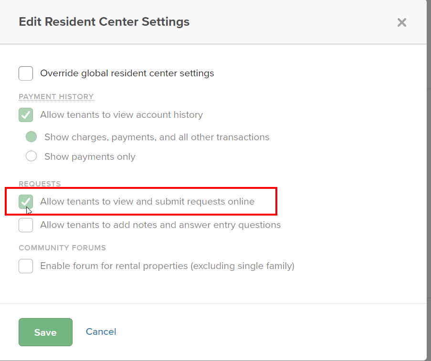The width and height of the screenshot is (431, 361).
Task: Select the Show charges, payments, all transactions radio
Action: coord(31,137)
